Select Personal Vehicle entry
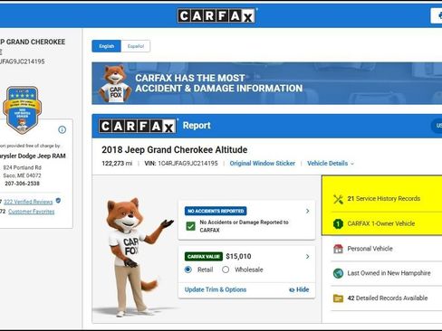 (x=370, y=249)
